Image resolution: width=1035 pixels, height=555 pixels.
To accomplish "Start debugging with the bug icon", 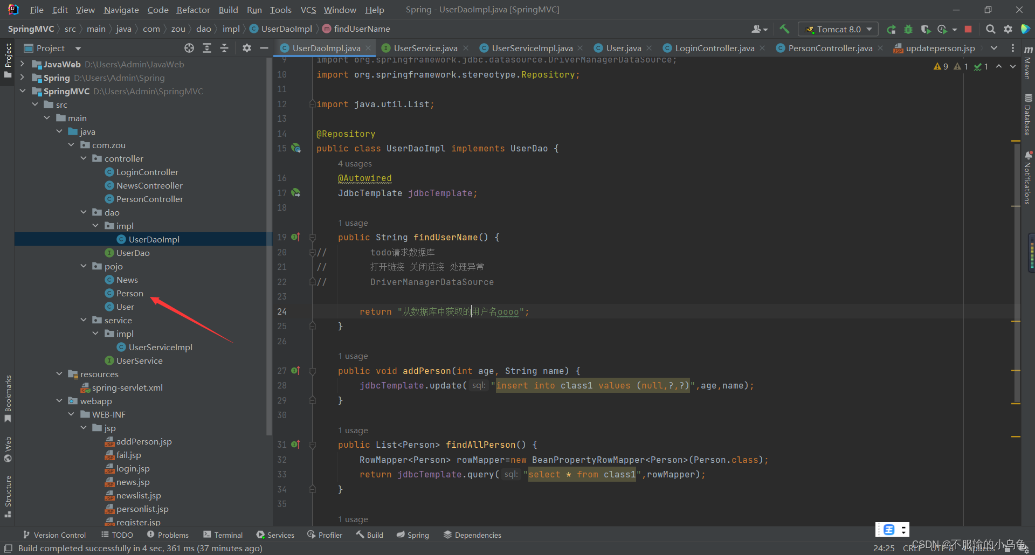I will [x=909, y=29].
